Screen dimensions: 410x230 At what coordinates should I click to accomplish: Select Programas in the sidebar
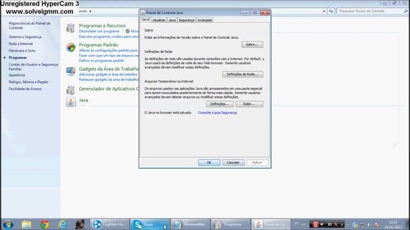coord(17,57)
